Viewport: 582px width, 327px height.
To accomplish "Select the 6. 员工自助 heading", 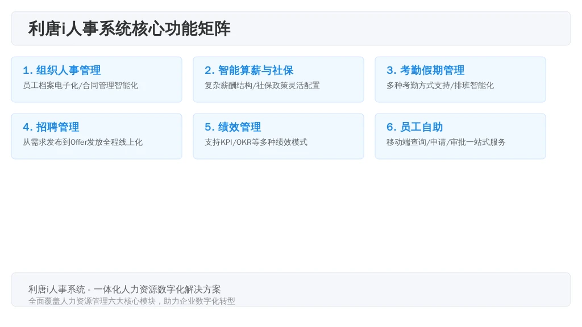I will pos(414,127).
